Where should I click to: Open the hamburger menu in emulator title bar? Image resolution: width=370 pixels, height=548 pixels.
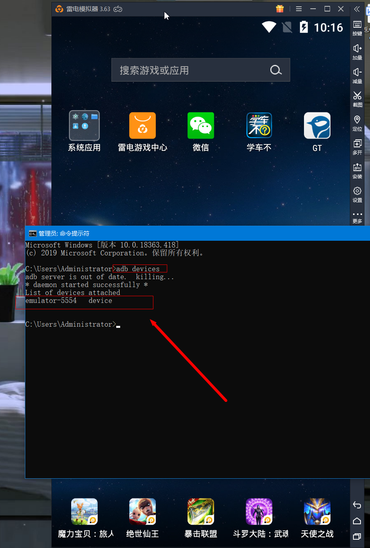[299, 9]
